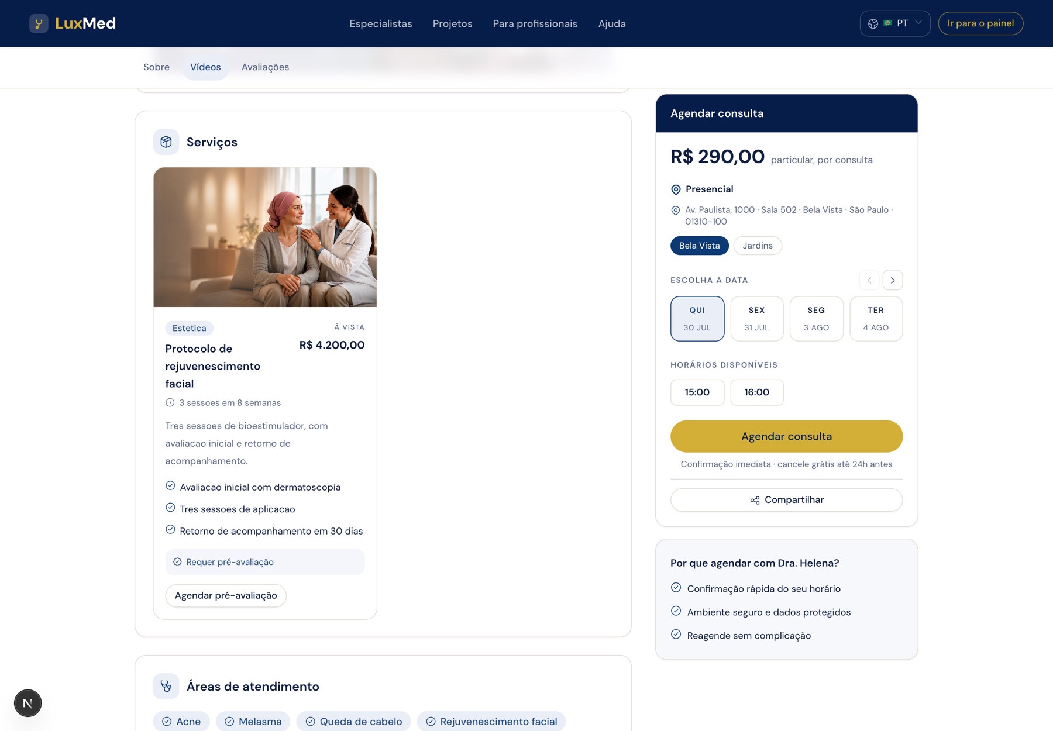Screen dimensions: 1053x731
Task: Select date QUI 30 JUL
Action: point(697,319)
